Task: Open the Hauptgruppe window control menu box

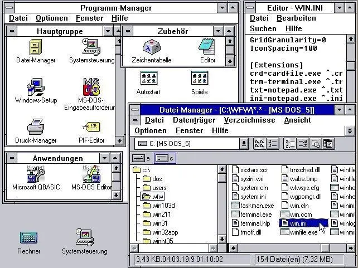Action: pyautogui.click(x=12, y=31)
